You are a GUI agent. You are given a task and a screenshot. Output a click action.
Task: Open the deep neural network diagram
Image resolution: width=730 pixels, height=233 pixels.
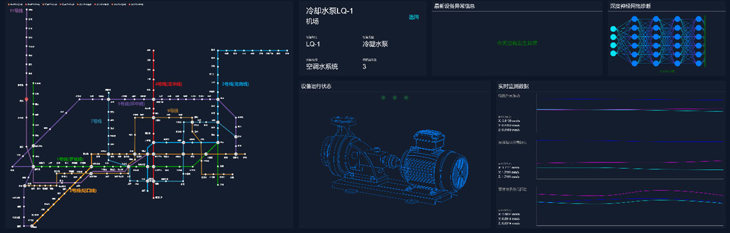tap(659, 42)
